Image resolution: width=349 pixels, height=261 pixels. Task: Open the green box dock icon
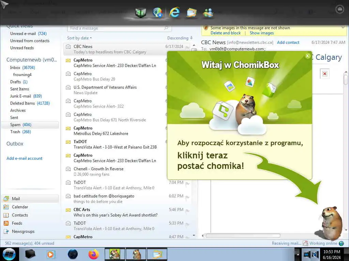point(141,13)
